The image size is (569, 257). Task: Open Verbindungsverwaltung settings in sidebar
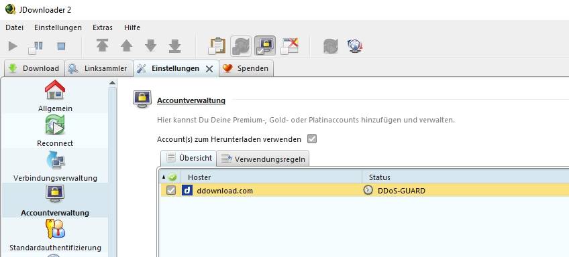[x=55, y=165]
